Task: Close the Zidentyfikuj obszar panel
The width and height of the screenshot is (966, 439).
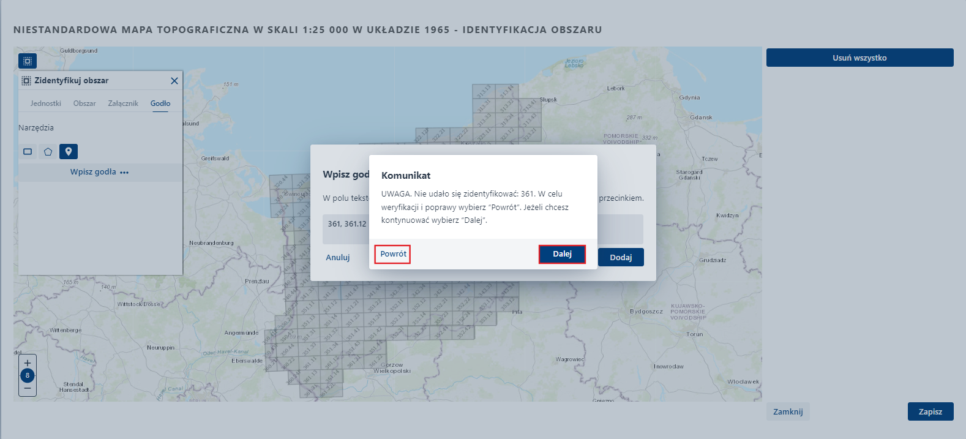Action: (174, 81)
